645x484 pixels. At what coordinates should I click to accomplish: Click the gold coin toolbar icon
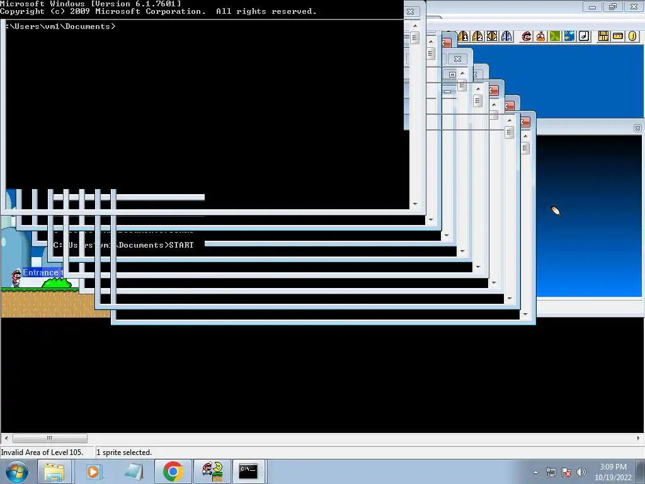point(632,36)
